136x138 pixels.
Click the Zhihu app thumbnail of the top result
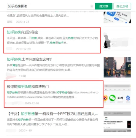coord(117,17)
